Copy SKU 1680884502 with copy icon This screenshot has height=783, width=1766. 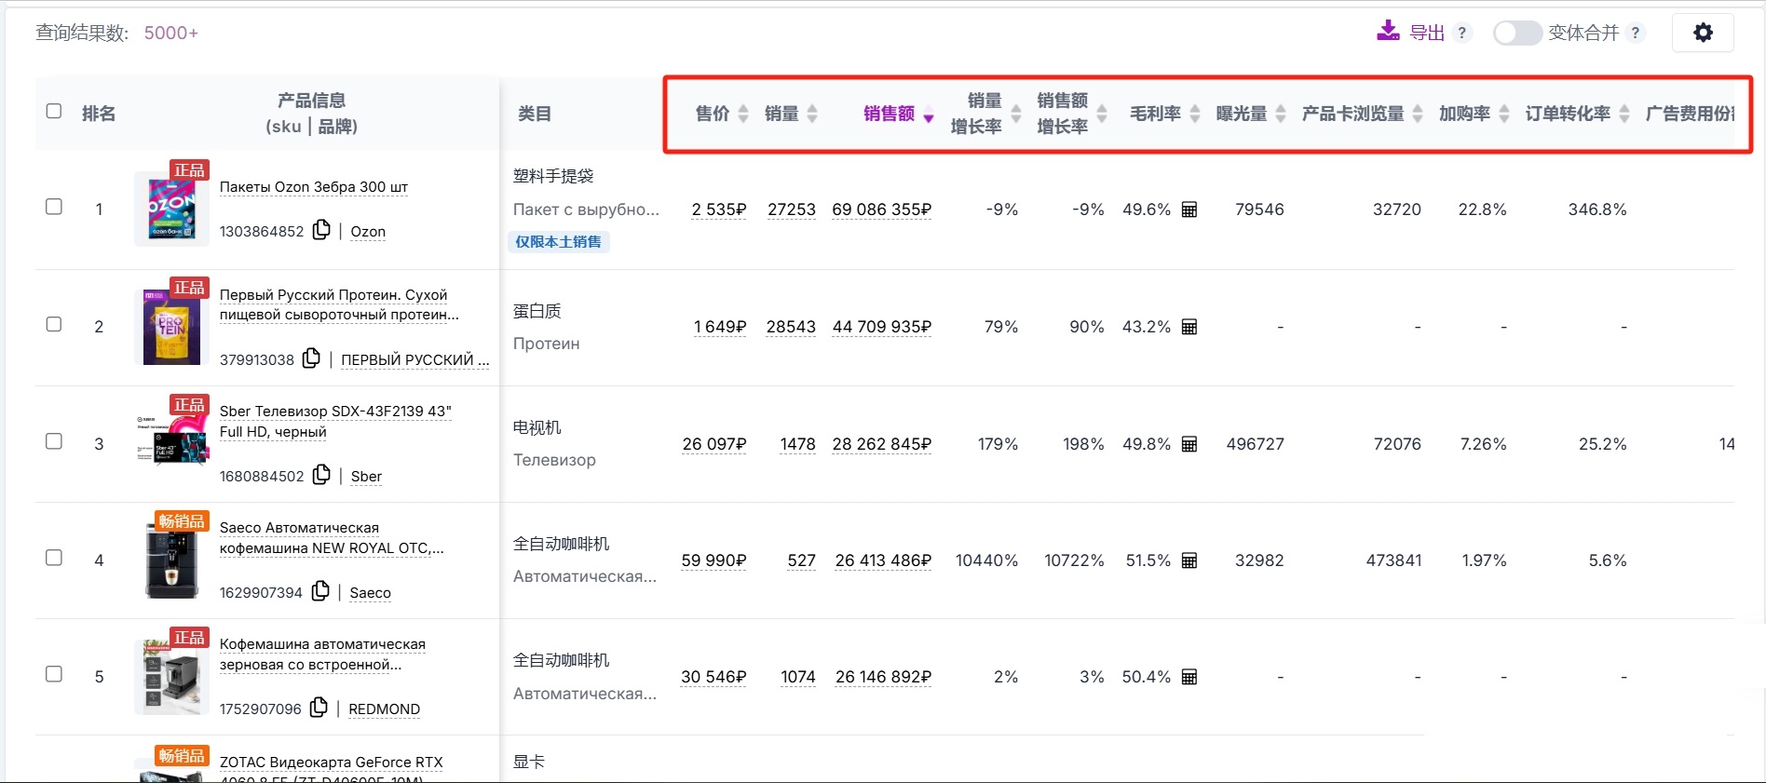click(x=321, y=474)
